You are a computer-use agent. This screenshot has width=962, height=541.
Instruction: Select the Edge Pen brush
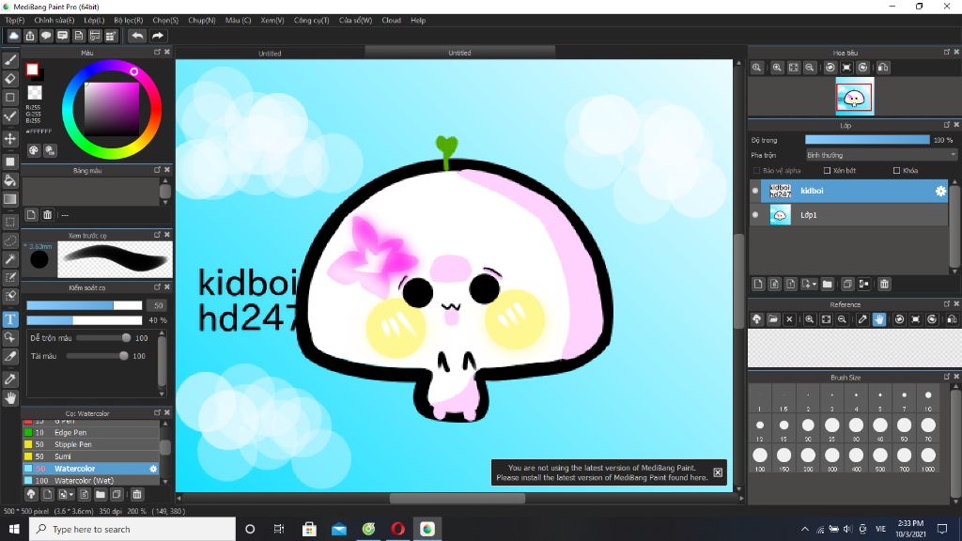click(x=91, y=432)
